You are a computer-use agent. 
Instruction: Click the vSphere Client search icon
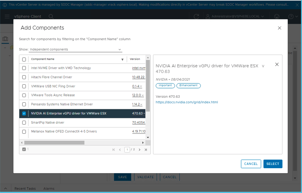(51, 17)
